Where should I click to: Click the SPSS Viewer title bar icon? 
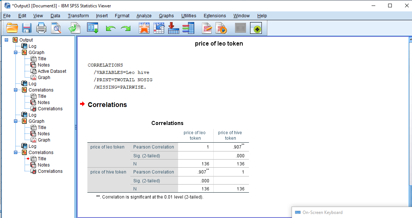[x=7, y=6]
